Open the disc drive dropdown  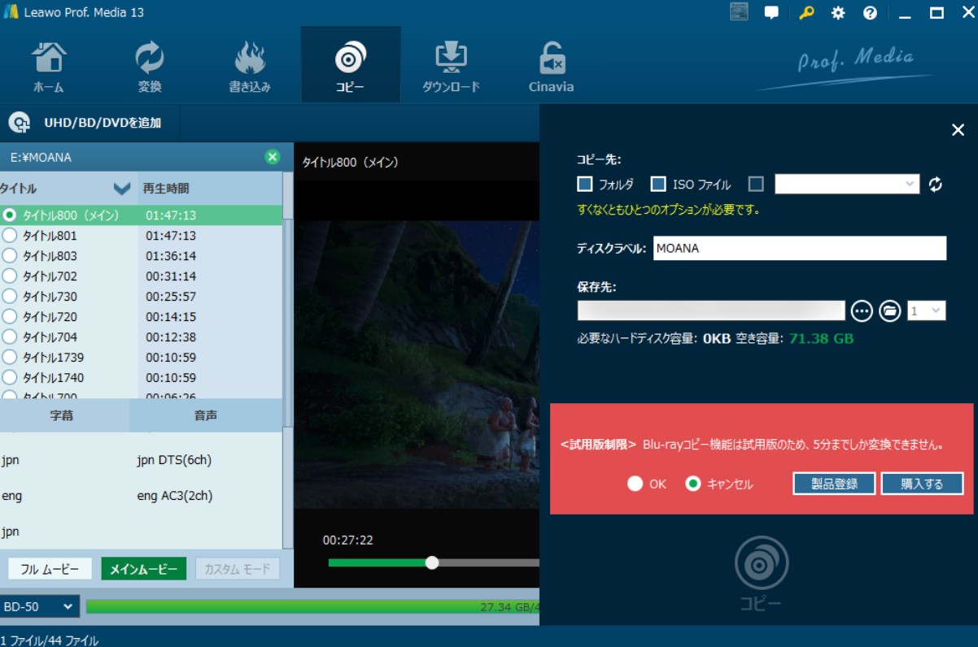click(847, 185)
